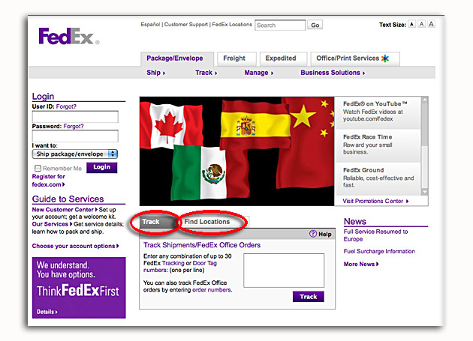Click the Help question mark icon

click(313, 235)
